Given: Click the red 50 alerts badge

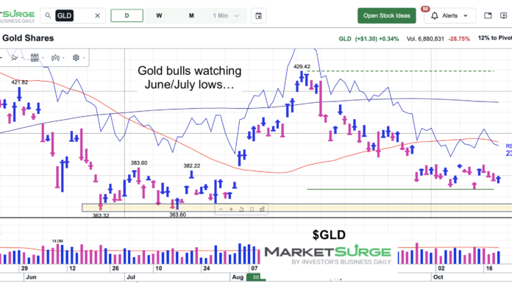Looking at the screenshot, I should click(x=425, y=9).
